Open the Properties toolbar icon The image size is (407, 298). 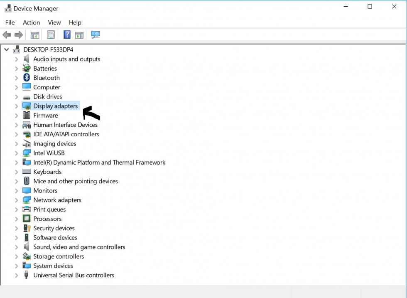click(x=51, y=34)
